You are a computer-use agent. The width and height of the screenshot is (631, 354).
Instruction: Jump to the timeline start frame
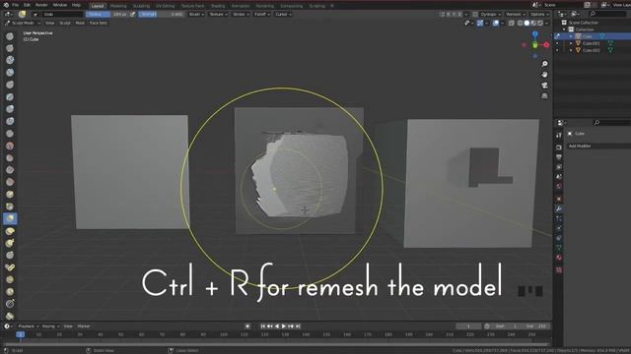coord(263,326)
